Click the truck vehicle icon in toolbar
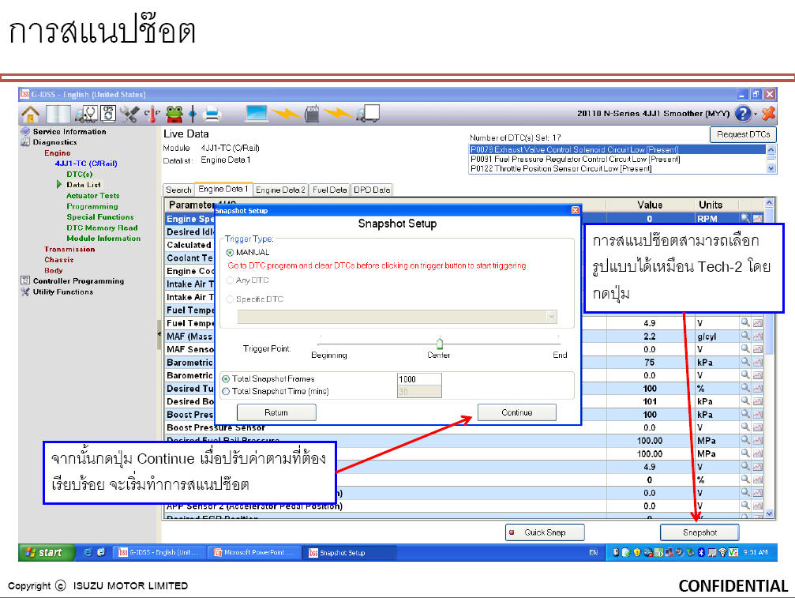 [368, 114]
